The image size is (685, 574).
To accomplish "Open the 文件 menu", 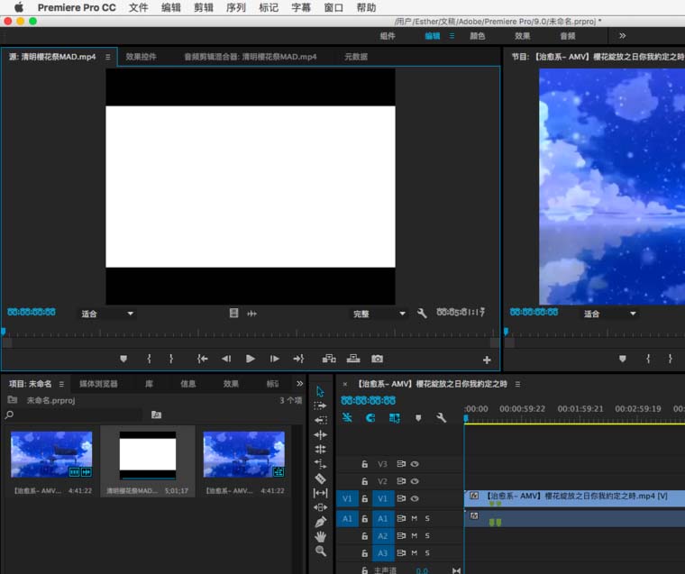I will tap(139, 7).
